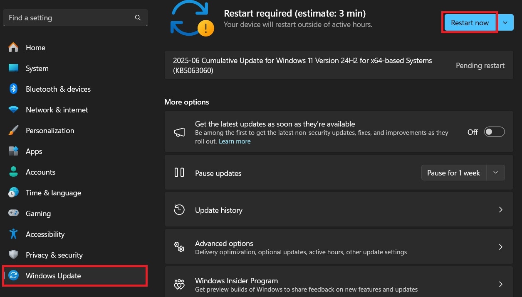Click the Off label beside the toggle
Image resolution: width=522 pixels, height=297 pixels.
tap(473, 132)
